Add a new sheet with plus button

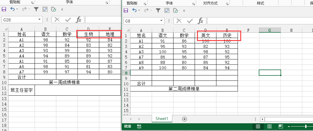[185, 119]
